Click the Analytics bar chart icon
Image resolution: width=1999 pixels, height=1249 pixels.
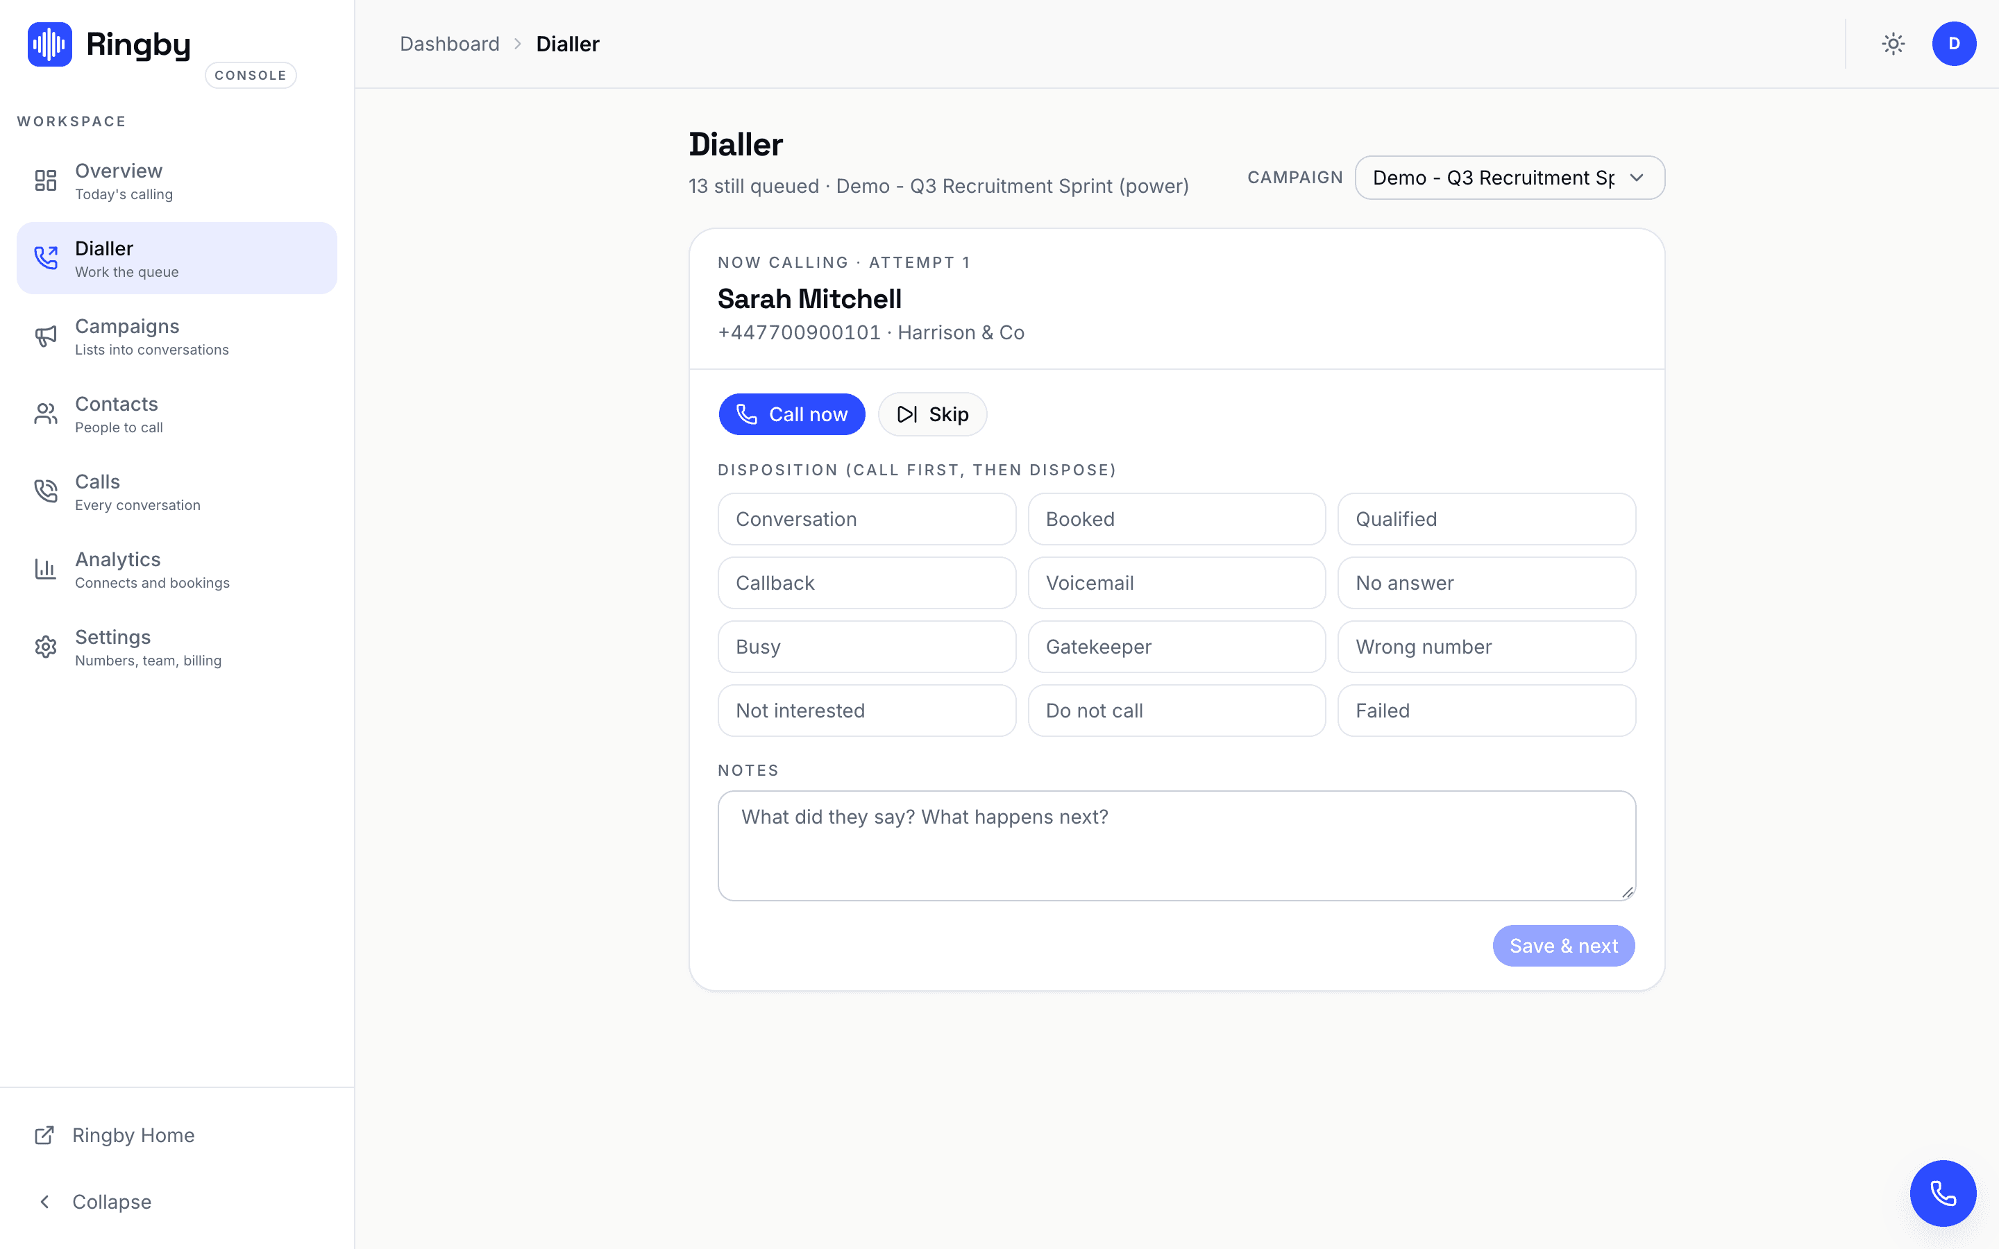click(45, 568)
